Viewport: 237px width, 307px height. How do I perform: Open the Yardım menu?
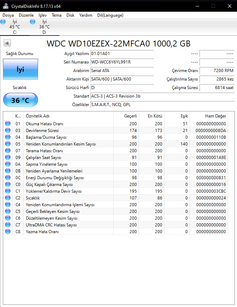coord(86,15)
